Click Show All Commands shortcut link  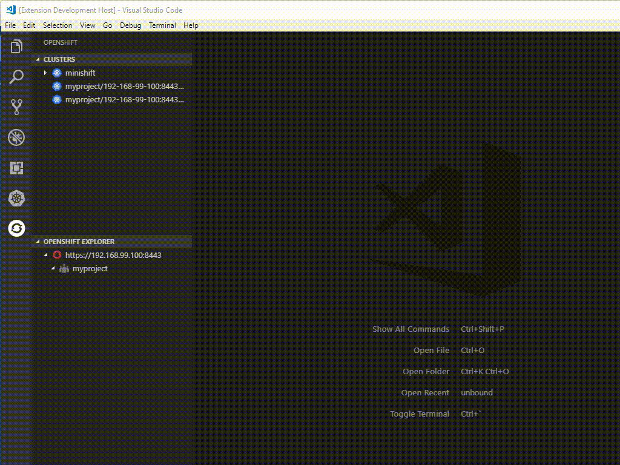pos(411,329)
